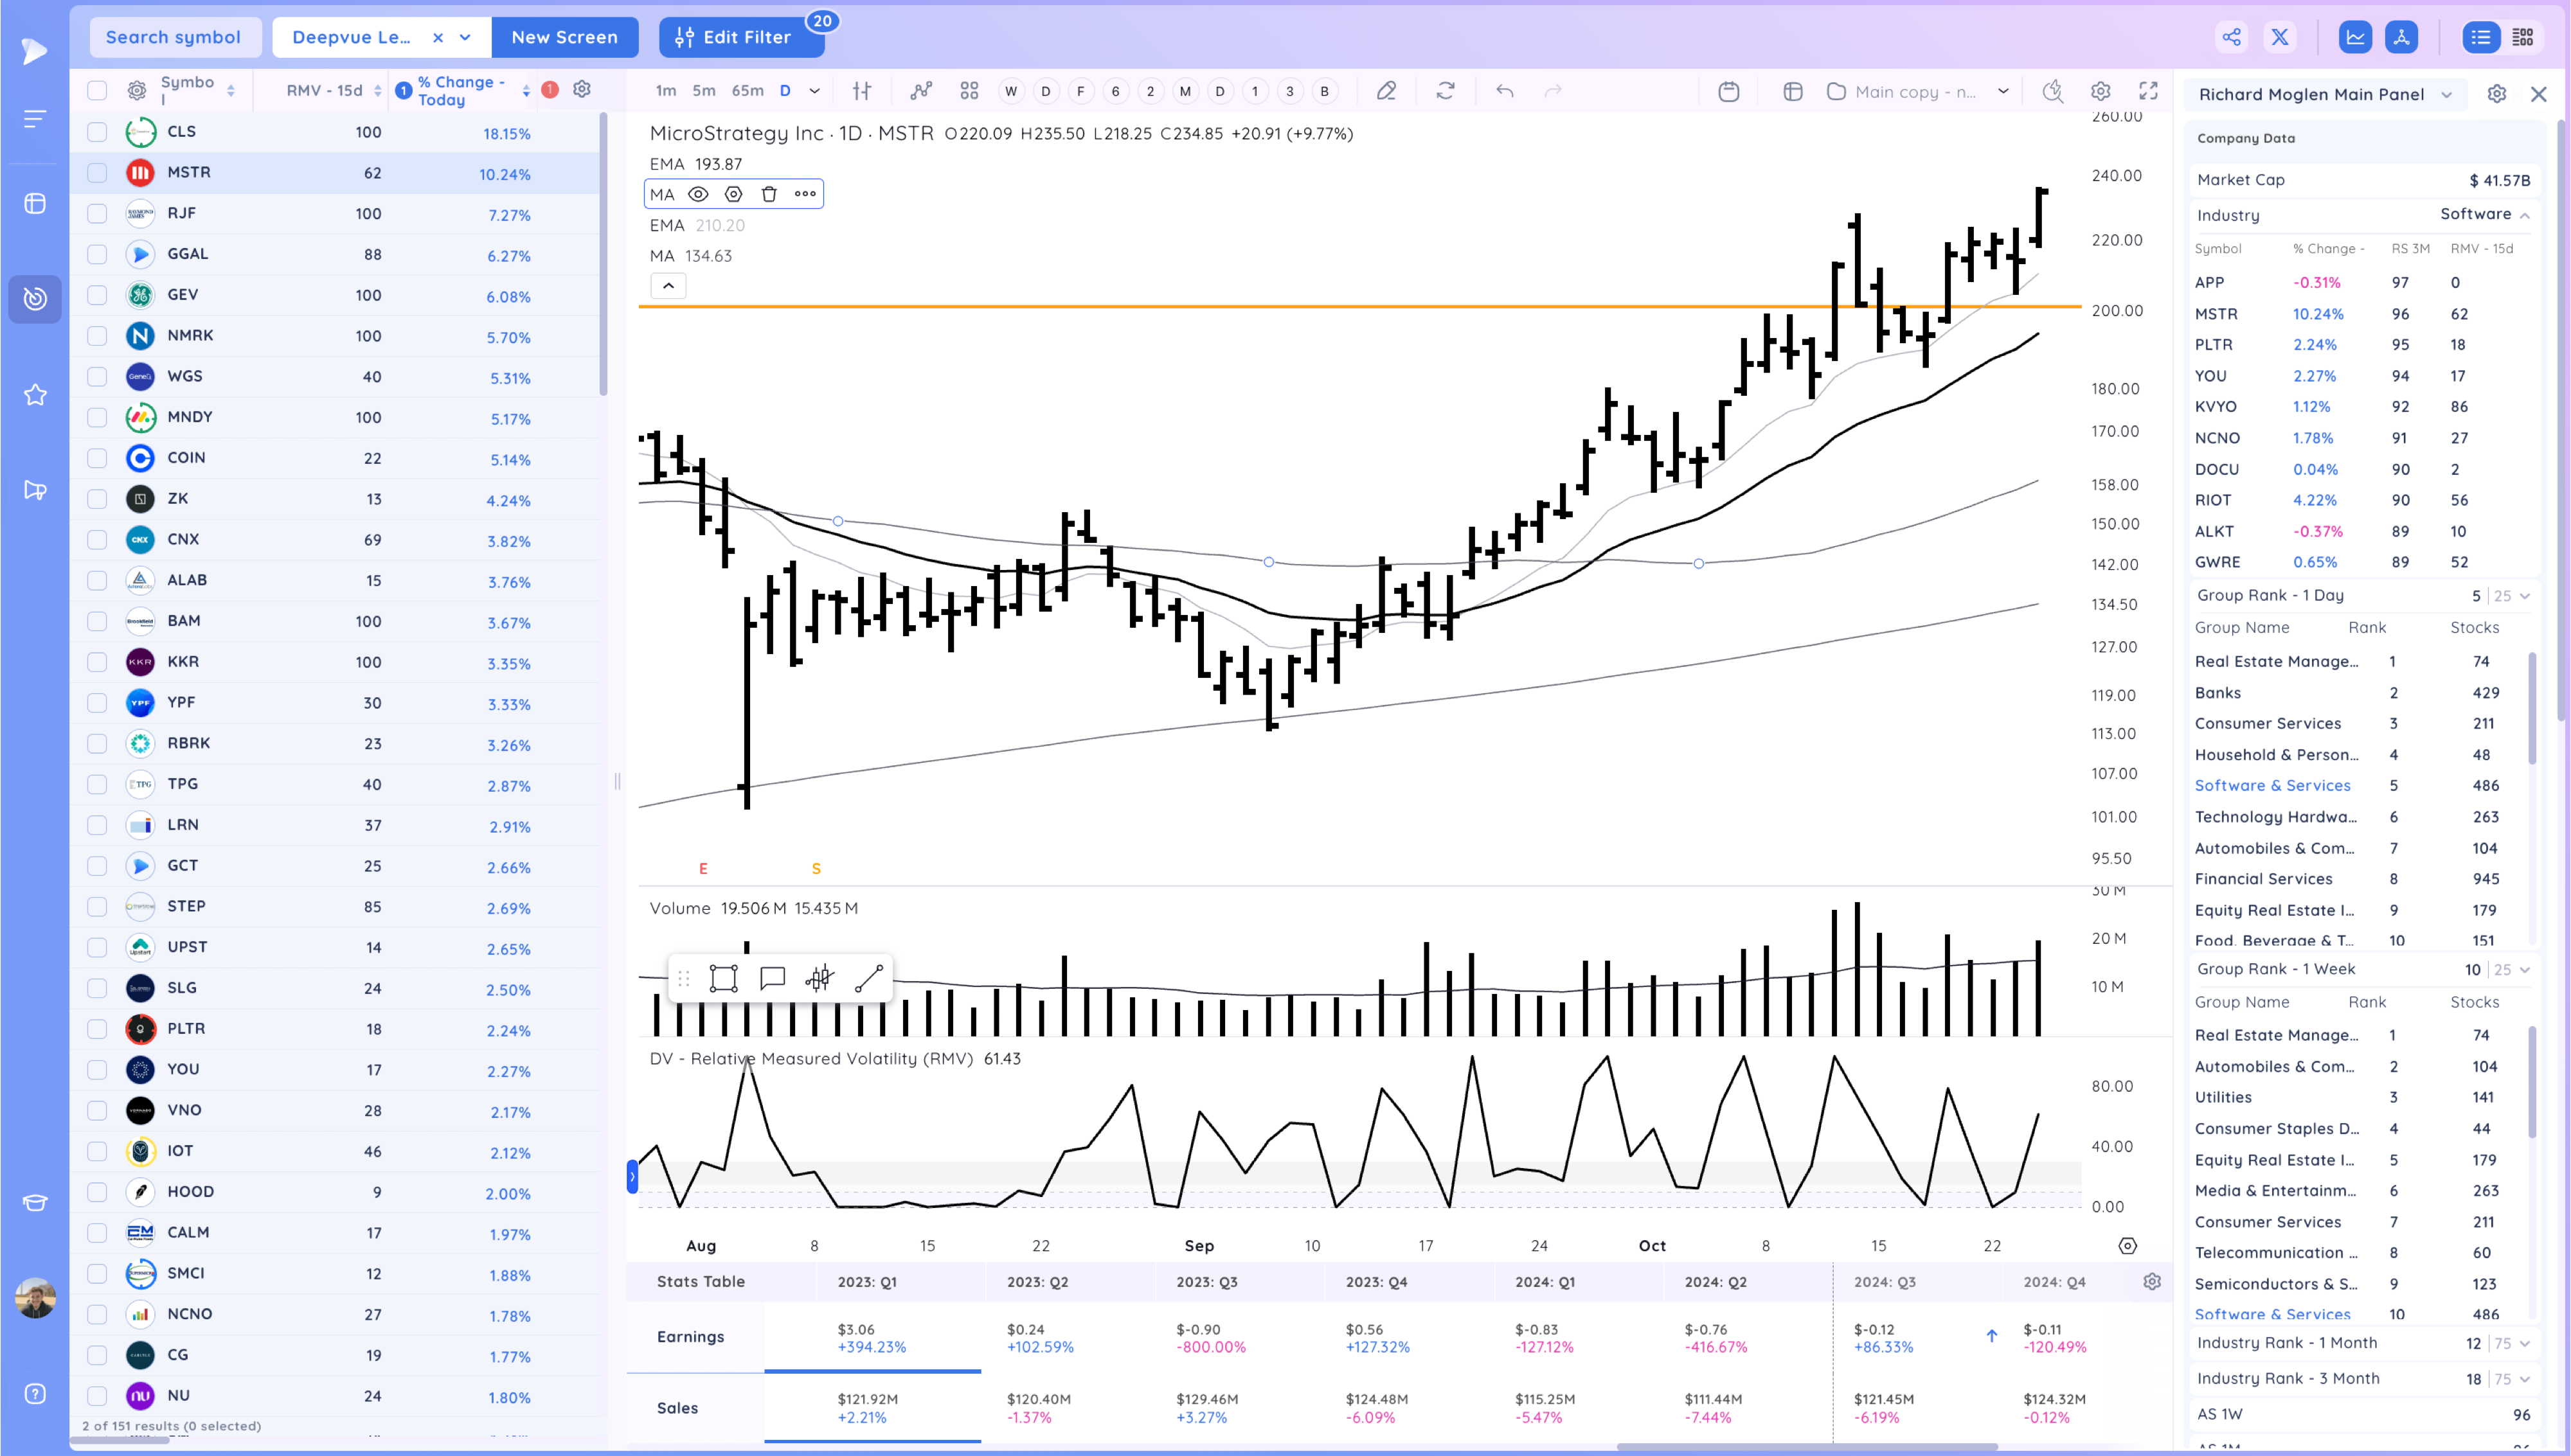Viewport: 2571px width, 1456px height.
Task: Click the X (Twitter) share icon
Action: click(x=2279, y=37)
